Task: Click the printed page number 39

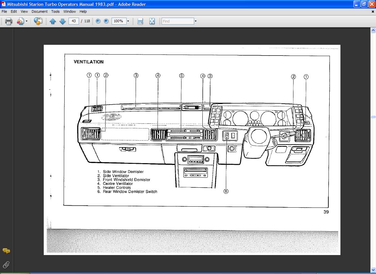Action: [x=326, y=212]
